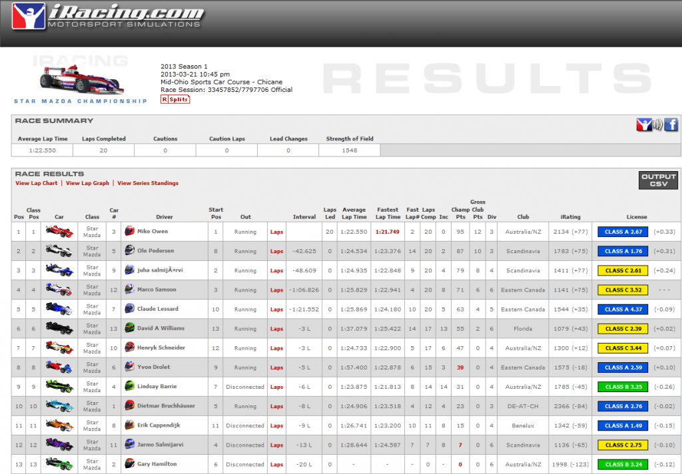Select iRating 2366 (-84) cell

[570, 406]
